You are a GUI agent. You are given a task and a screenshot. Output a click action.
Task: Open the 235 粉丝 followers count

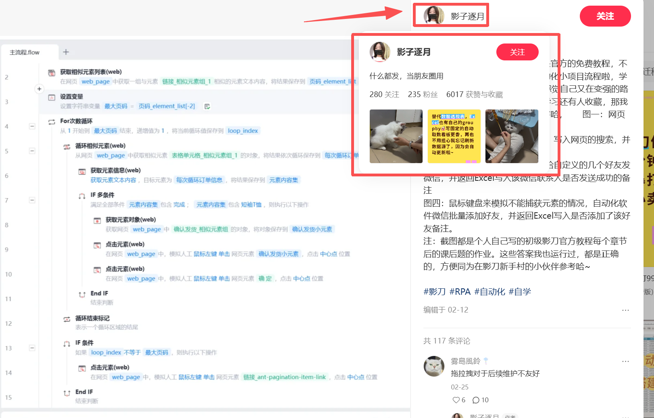click(x=423, y=94)
